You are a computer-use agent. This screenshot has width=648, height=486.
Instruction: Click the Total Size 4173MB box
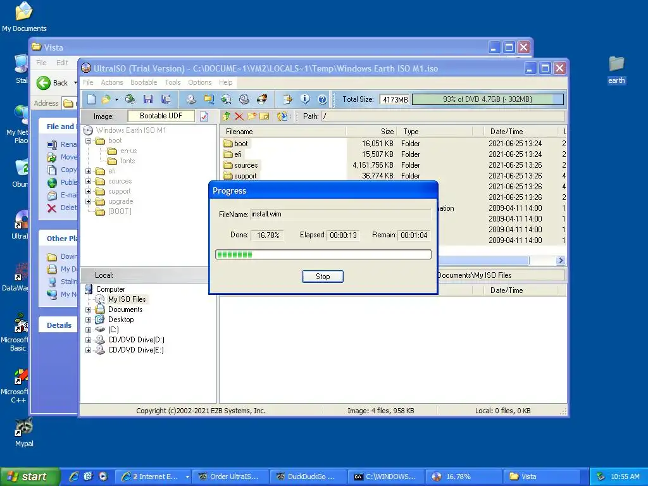395,99
